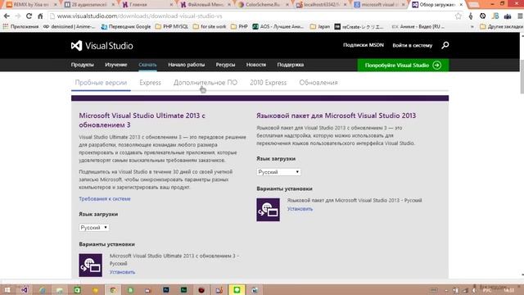Image resolution: width=524 pixels, height=295 pixels.
Task: Open the PHP bookmarks folder
Action: pyautogui.click(x=239, y=26)
